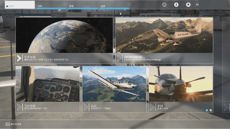The image size is (230, 129).
Task: Select the white second page indicator dot
Action: (211, 110)
